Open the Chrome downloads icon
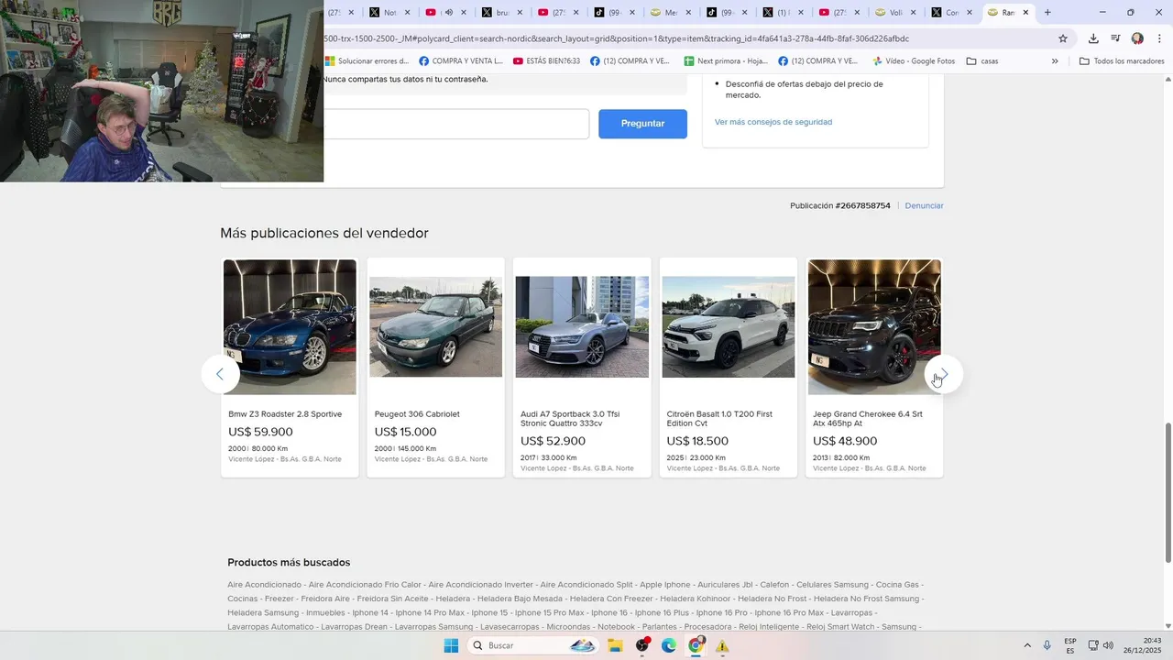The image size is (1173, 660). point(1093,38)
